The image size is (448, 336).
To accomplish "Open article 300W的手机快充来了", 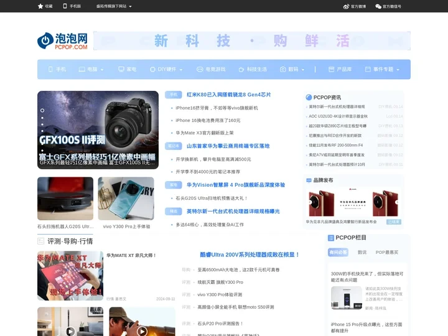I will coord(367,277).
